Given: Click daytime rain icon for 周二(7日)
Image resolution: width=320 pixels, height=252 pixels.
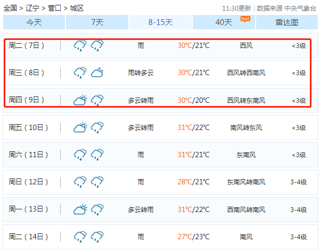Looking at the screenshot, I should click(80, 45).
